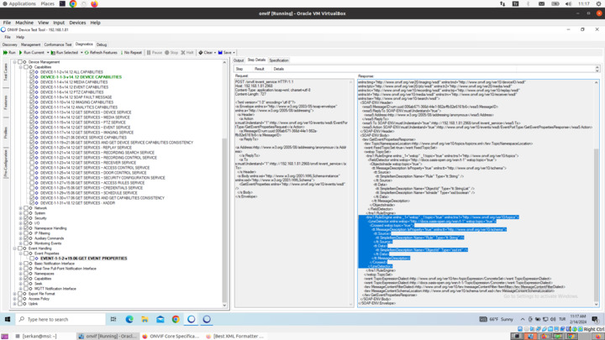Image resolution: width=605 pixels, height=340 pixels.
Task: Open the Specification tab
Action: coord(279,60)
